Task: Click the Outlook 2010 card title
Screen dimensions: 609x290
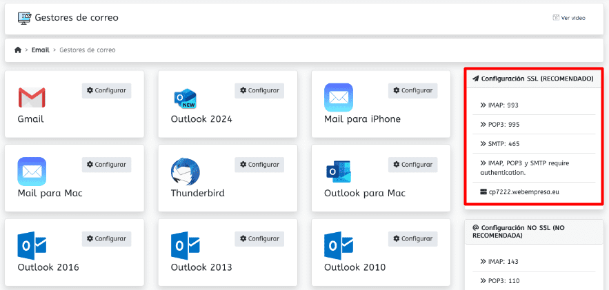Action: pyautogui.click(x=355, y=267)
